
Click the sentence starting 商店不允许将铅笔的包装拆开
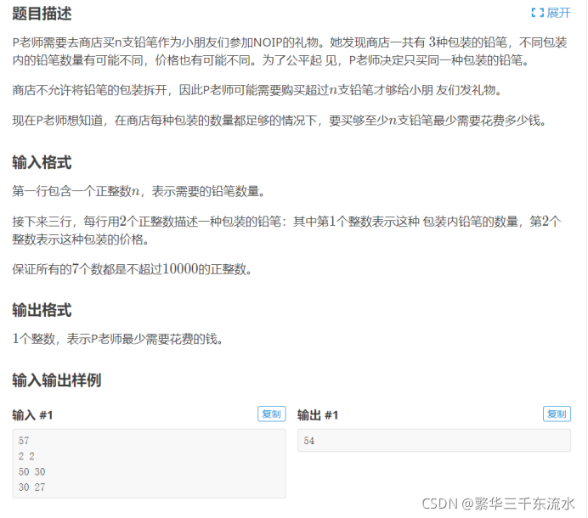tap(257, 90)
